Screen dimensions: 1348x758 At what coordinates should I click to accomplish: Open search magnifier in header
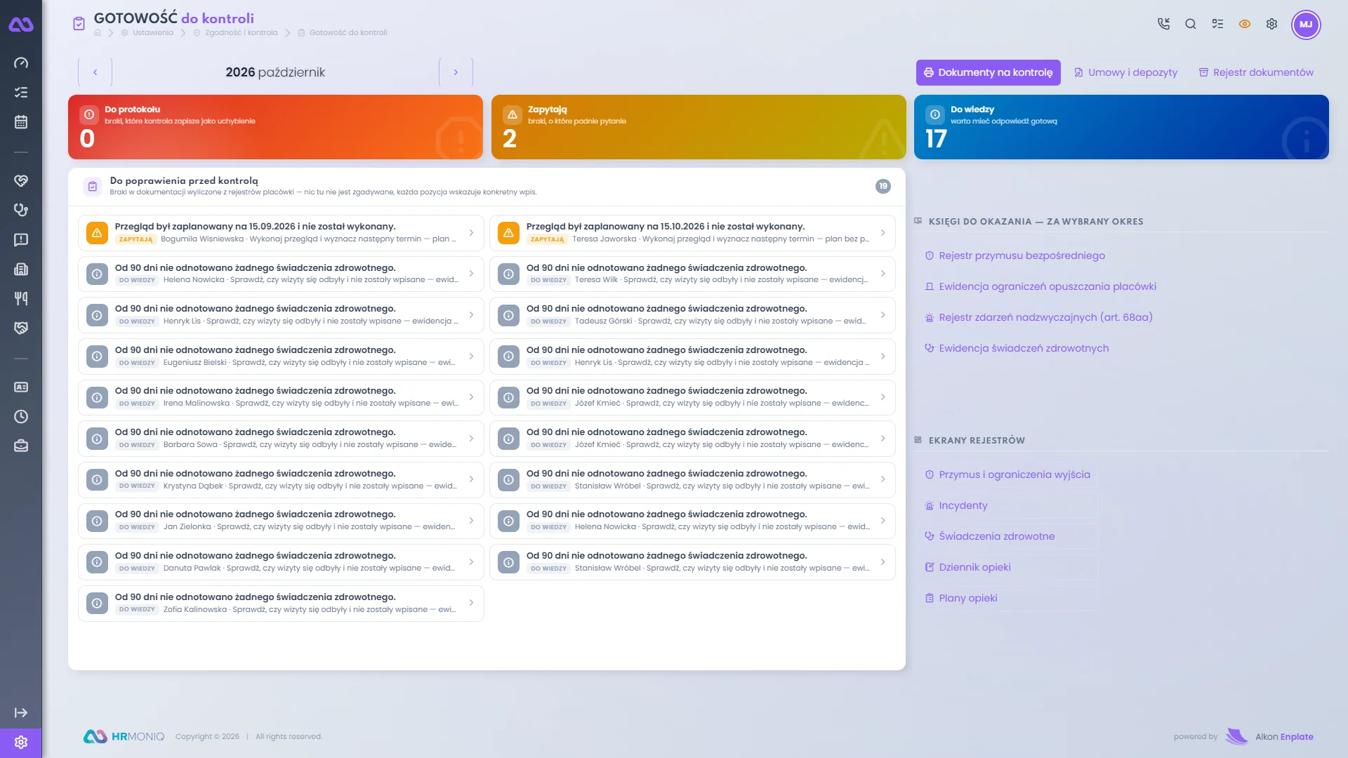1191,24
